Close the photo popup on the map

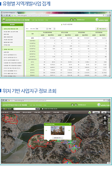(70, 124)
